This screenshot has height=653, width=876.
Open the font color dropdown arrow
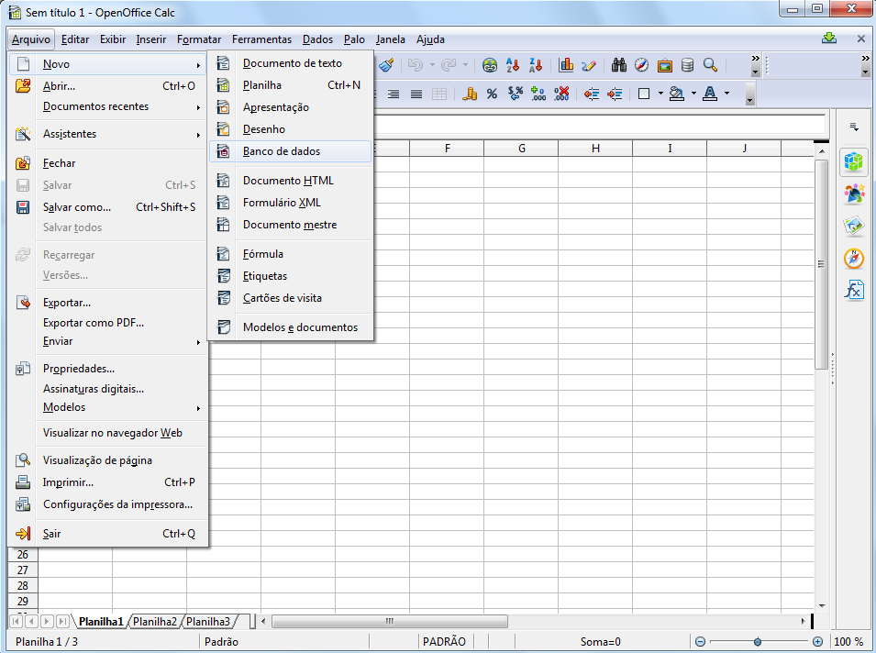725,93
